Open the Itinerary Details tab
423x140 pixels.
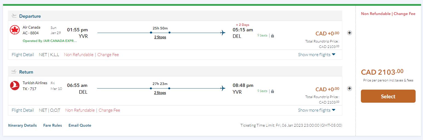22,125
